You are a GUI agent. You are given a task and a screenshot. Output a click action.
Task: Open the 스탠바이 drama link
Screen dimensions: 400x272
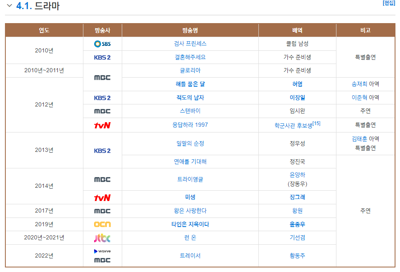point(190,111)
